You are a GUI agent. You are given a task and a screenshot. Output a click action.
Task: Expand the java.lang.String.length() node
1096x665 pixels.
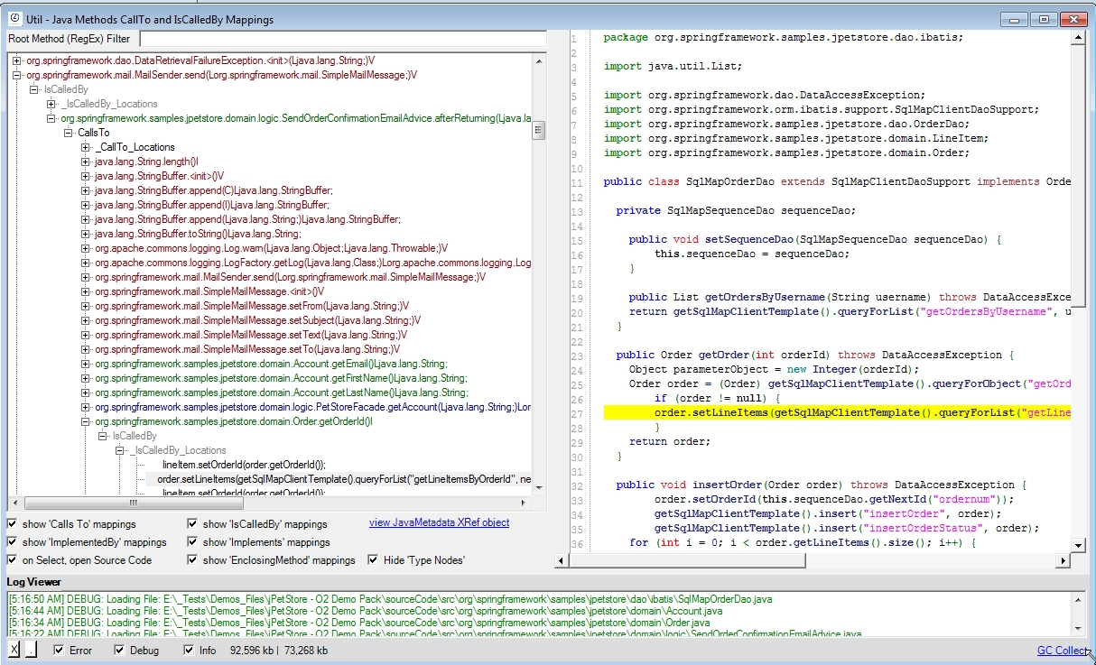[x=85, y=162]
